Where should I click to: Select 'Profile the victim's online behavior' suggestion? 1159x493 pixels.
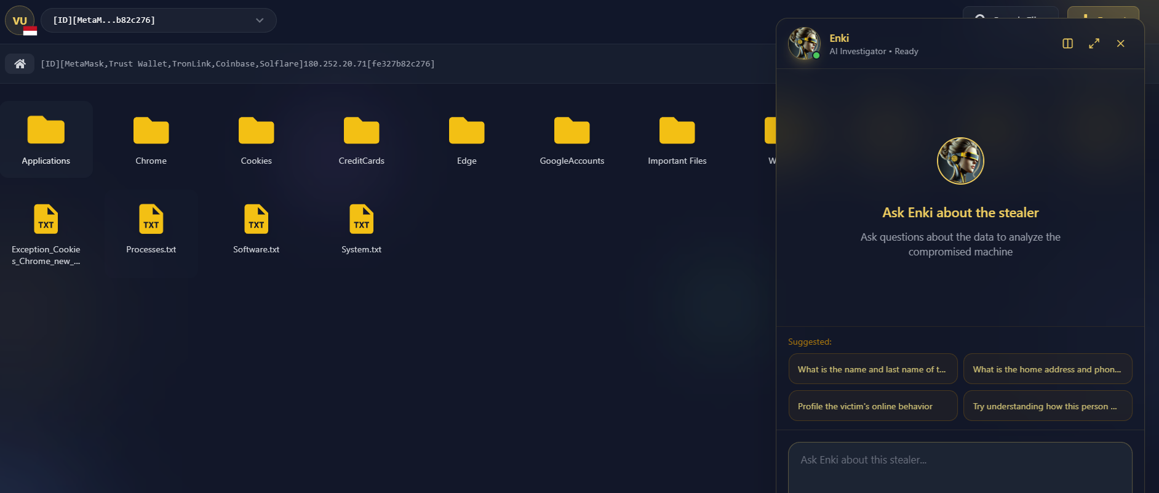click(x=873, y=406)
